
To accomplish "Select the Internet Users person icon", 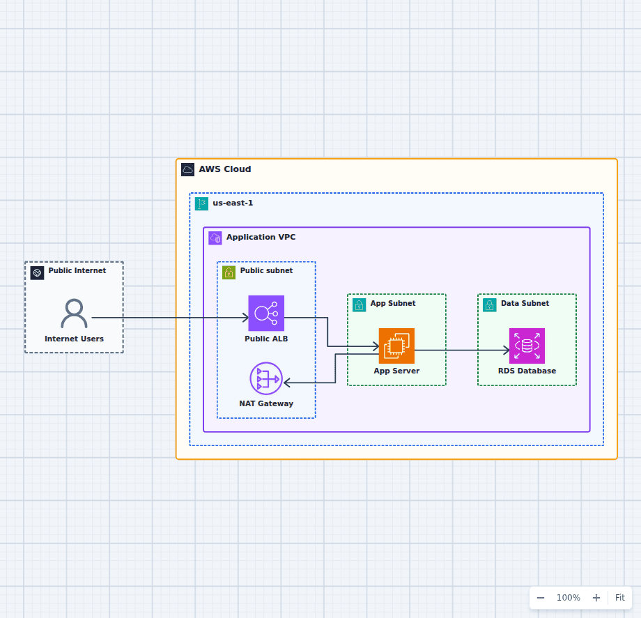I will [74, 314].
